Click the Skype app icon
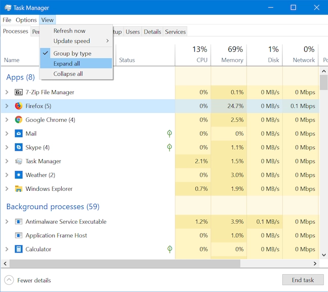Viewport: 328px width, 292px height. [19, 147]
